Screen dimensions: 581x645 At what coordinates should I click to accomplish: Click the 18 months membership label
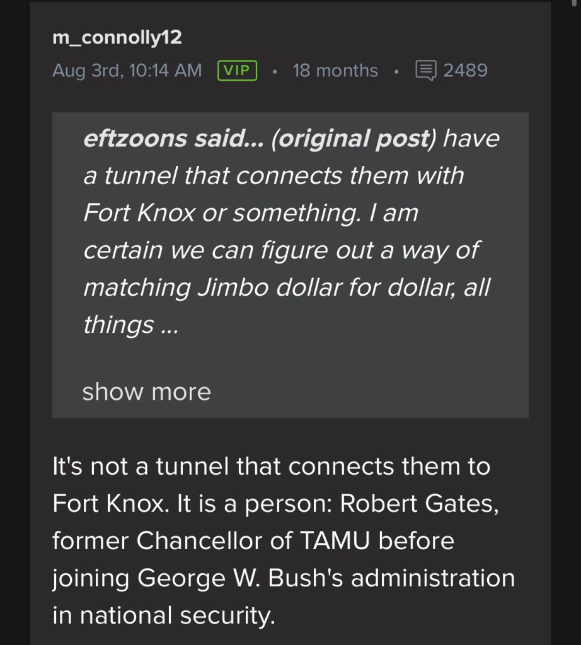(x=335, y=70)
